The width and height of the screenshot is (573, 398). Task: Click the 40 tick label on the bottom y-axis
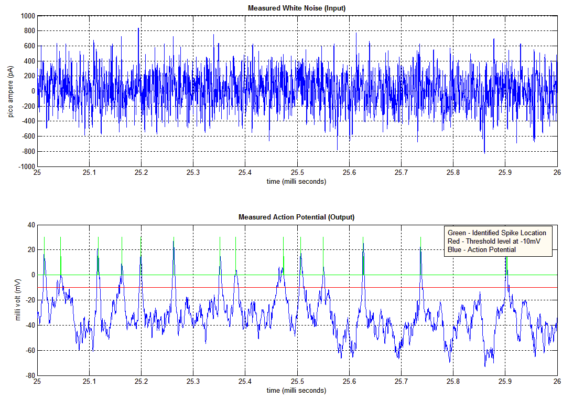point(30,225)
